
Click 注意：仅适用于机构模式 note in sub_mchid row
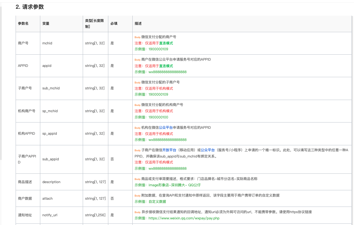[154, 88]
